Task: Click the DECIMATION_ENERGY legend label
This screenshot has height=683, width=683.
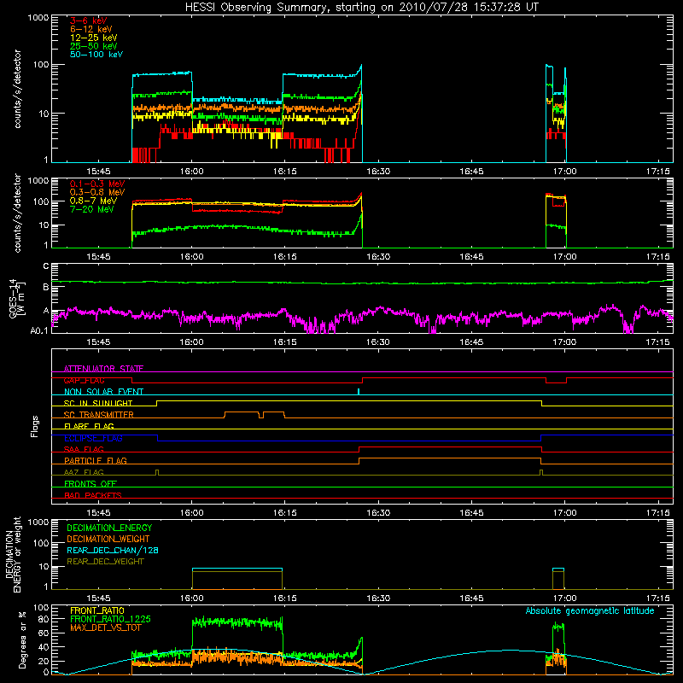Action: click(109, 528)
